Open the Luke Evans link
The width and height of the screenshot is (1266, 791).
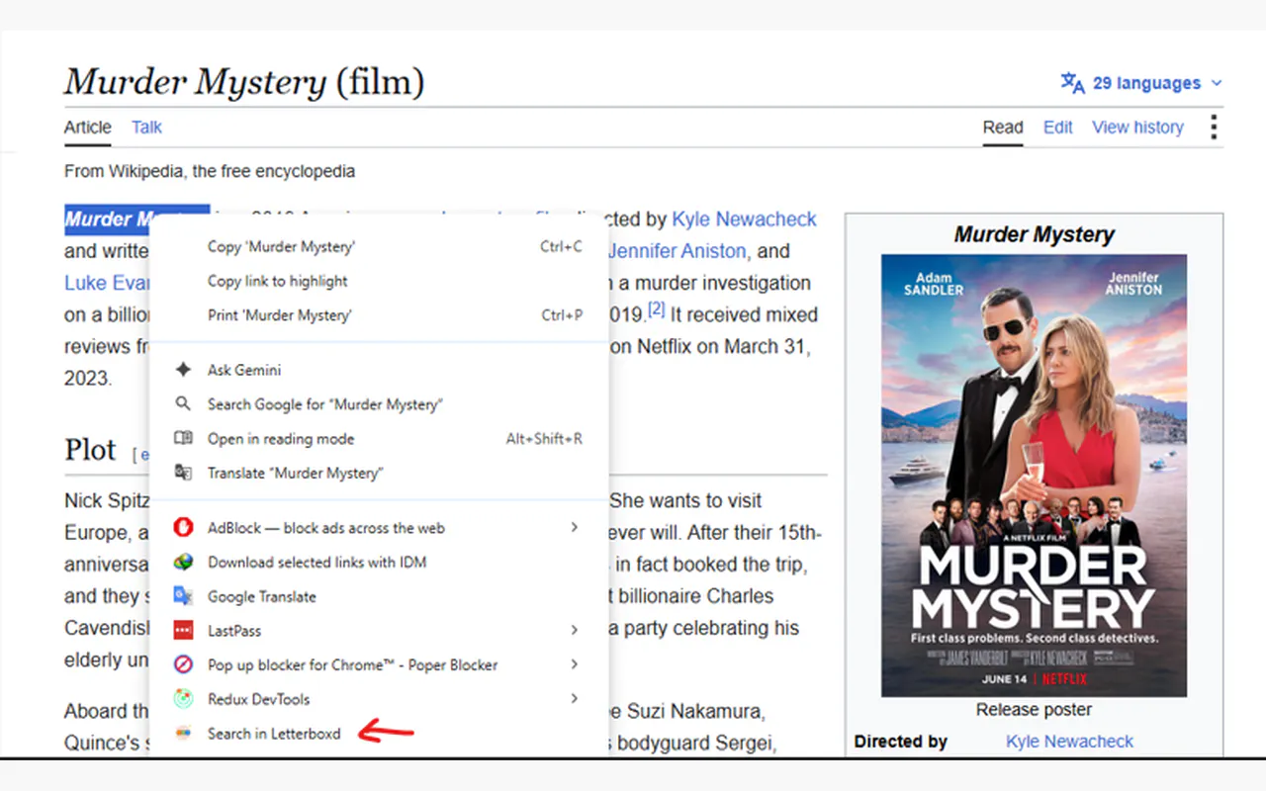pos(107,283)
